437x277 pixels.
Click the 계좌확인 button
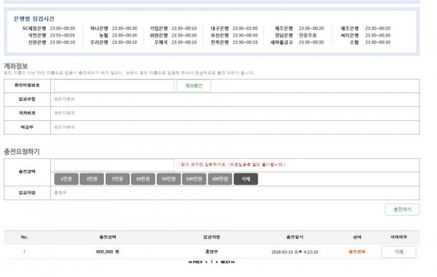[x=194, y=85]
